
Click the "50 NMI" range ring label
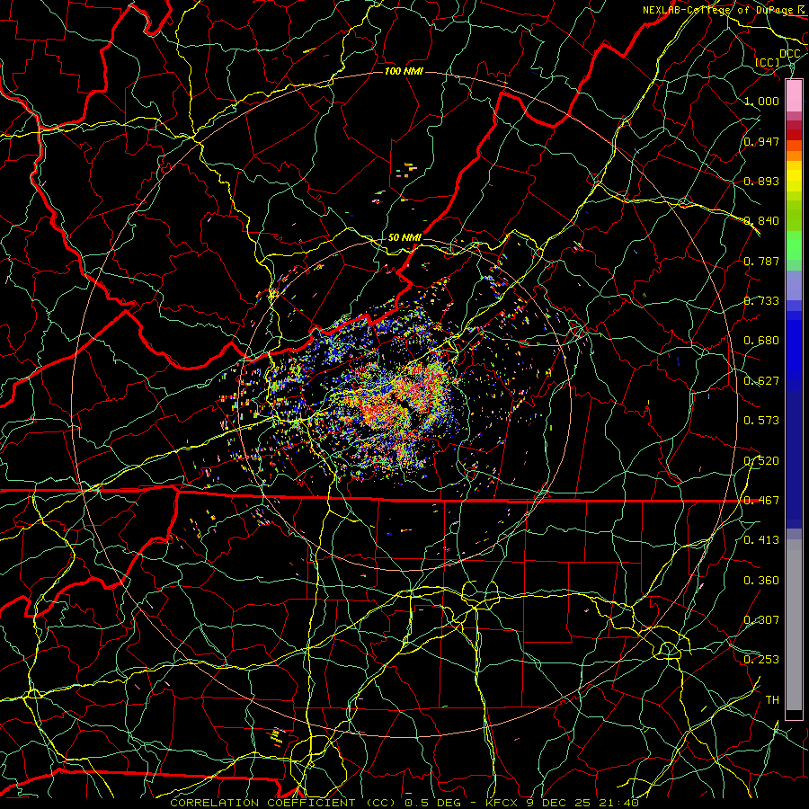pos(404,237)
